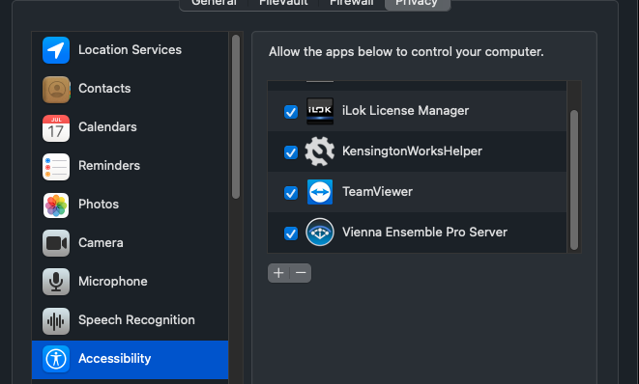Screen dimensions: 639x384
Task: Uncheck the iLok License Manager checkbox
Action: click(291, 112)
